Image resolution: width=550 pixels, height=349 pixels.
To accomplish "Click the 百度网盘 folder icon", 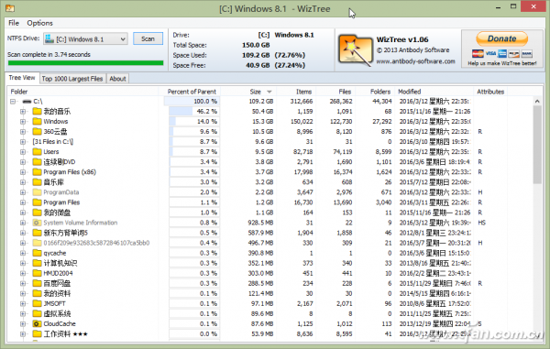I will [x=37, y=283].
